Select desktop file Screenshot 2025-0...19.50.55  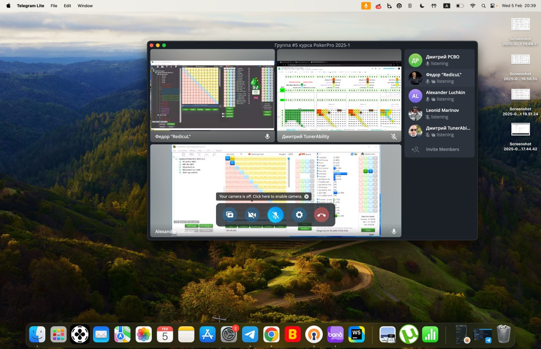tap(520, 67)
